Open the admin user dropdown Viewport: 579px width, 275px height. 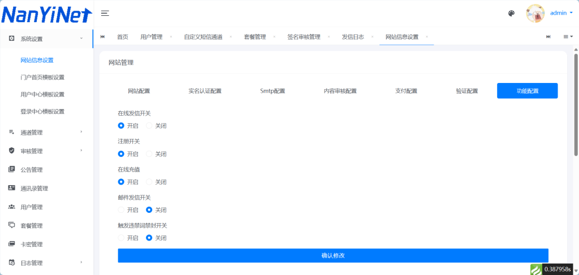click(x=561, y=13)
